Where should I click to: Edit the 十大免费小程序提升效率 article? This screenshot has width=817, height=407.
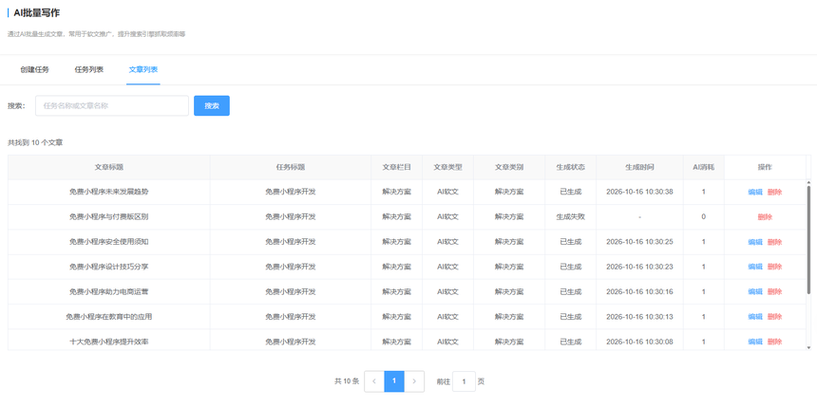(755, 342)
